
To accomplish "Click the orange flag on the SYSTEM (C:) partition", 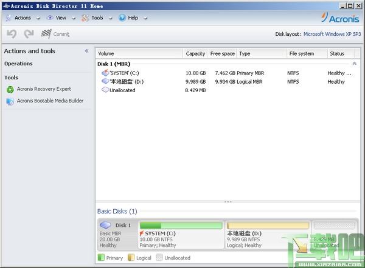I will pos(142,233).
